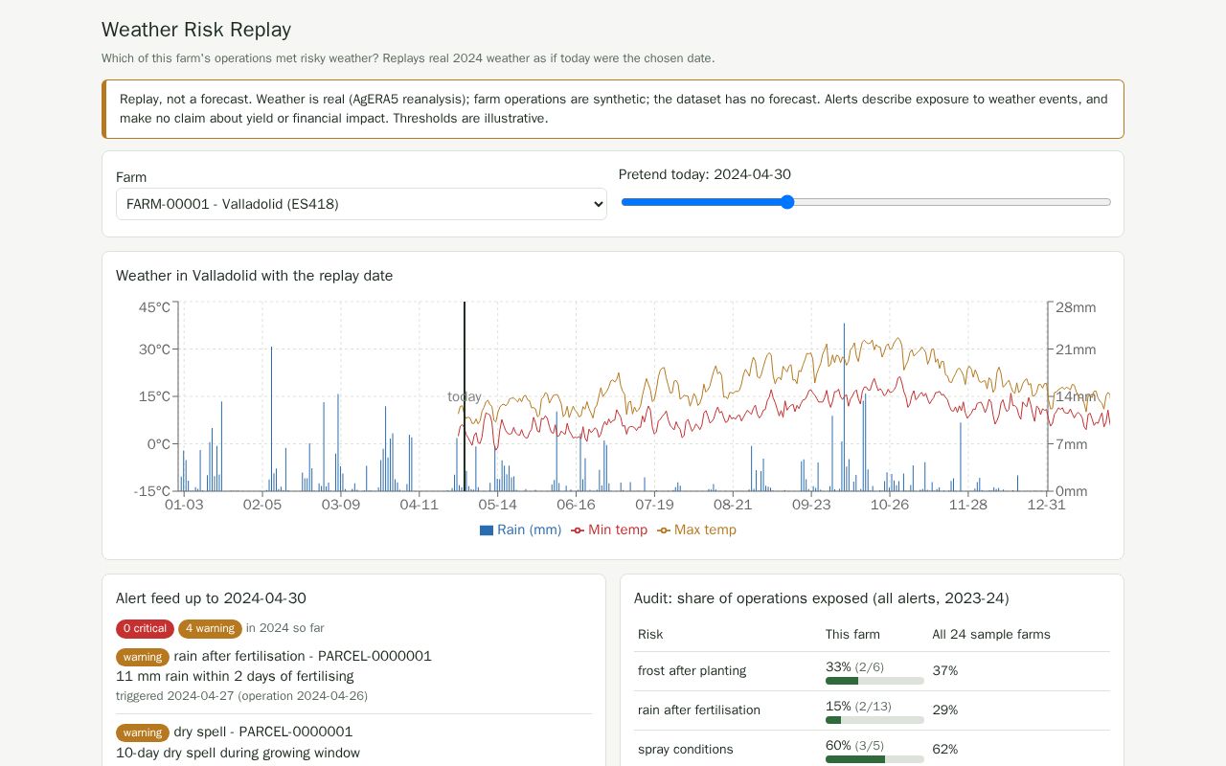1226x766 pixels.
Task: Click the '60% (3/5)' value
Action: 854,745
